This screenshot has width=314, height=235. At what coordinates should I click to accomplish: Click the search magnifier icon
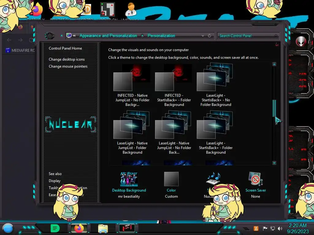(x=276, y=36)
